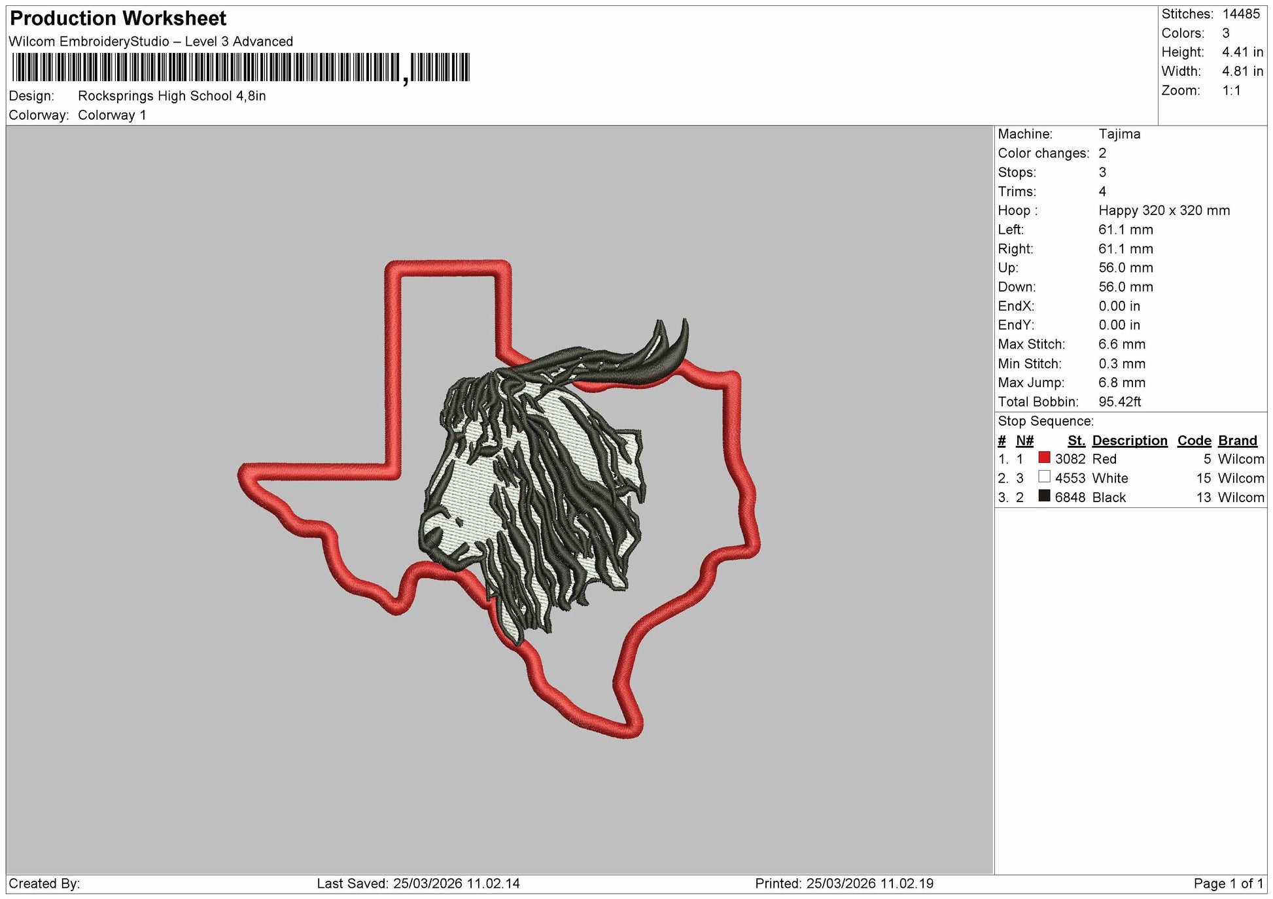The height and width of the screenshot is (899, 1273).
Task: Click the black thread color swatch
Action: click(x=1044, y=496)
